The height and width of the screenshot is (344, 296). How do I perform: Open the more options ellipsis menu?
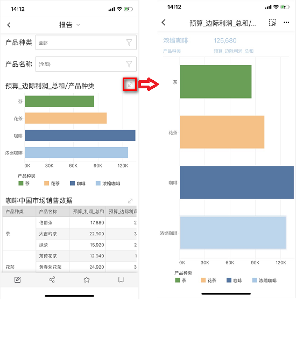286,23
